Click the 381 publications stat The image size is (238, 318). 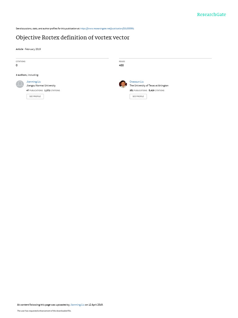coord(138,90)
